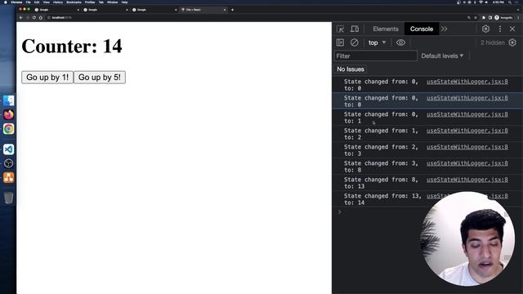
Task: Switch to the Console tab
Action: click(422, 29)
